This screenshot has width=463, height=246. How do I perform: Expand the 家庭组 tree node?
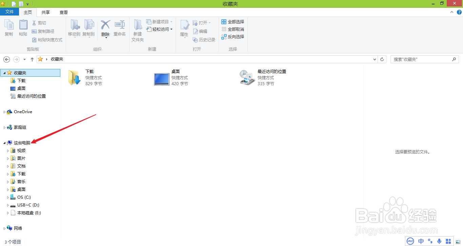[4, 127]
